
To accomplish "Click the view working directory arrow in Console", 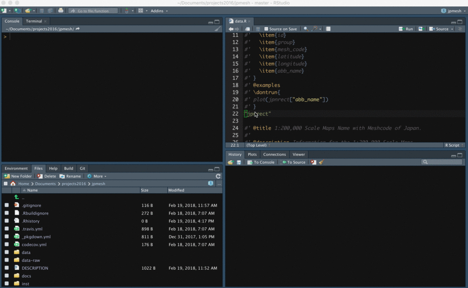I will pos(78,29).
